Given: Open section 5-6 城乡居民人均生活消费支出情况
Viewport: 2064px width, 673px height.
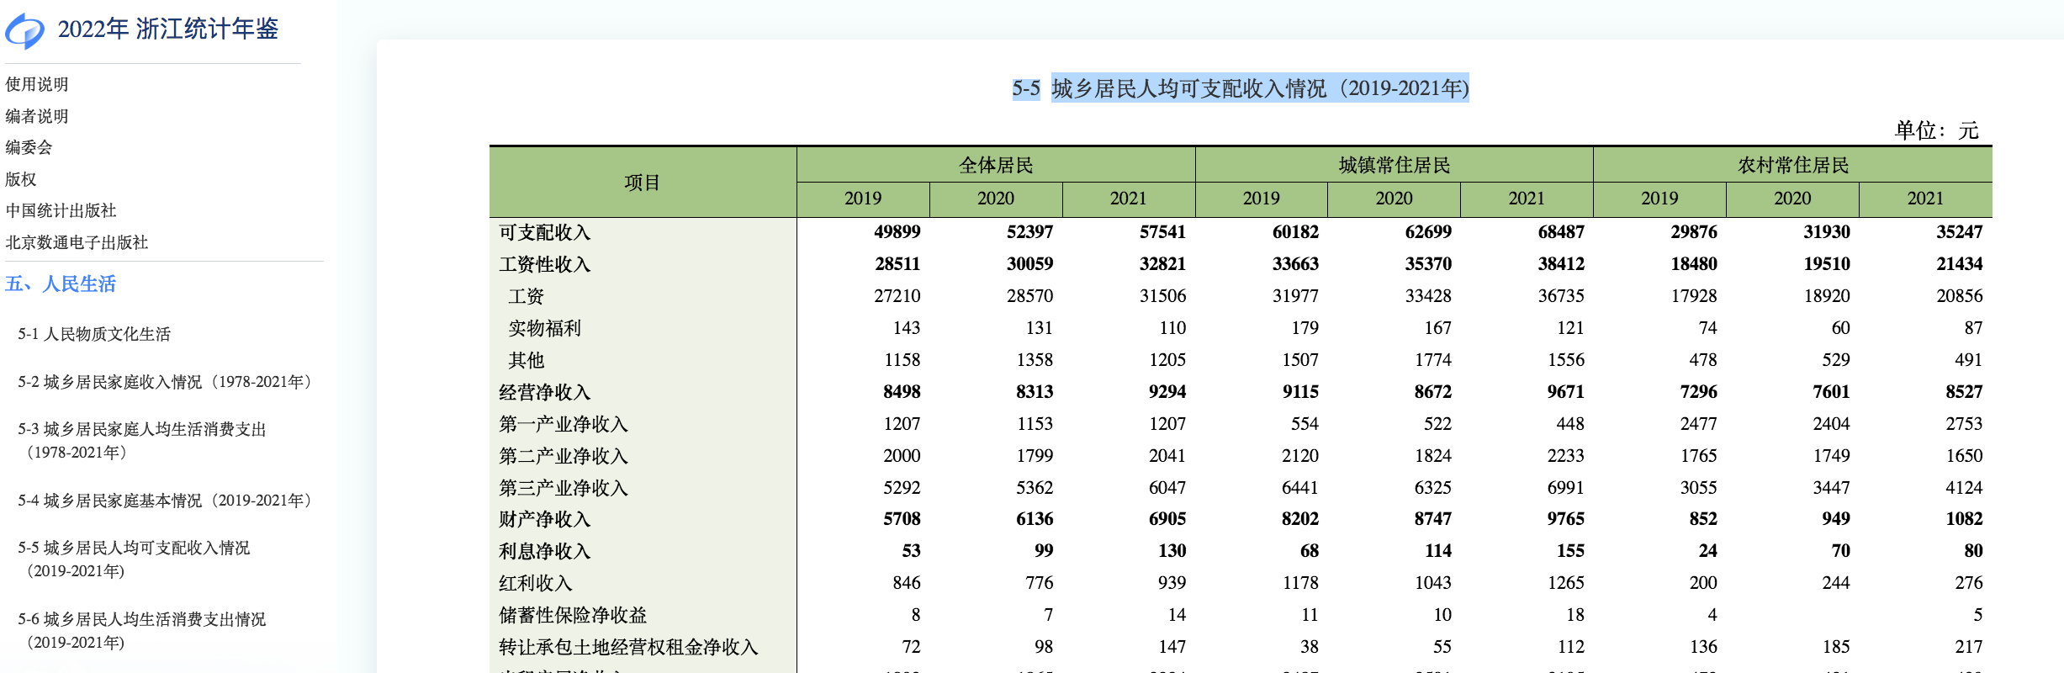Looking at the screenshot, I should pos(142,631).
